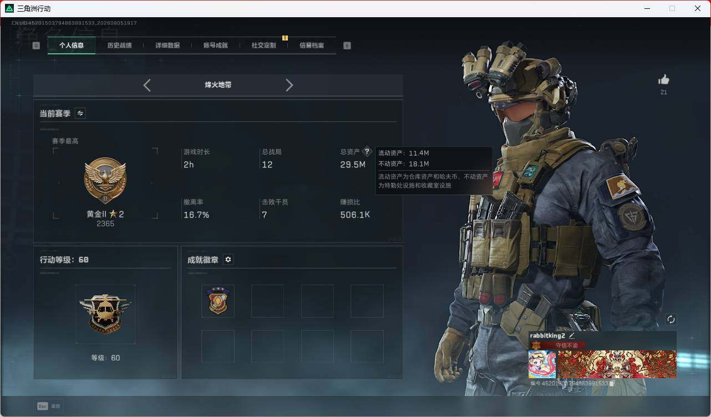The width and height of the screenshot is (711, 417).
Task: Click the Q key icon left of tabs
Action: 36,45
